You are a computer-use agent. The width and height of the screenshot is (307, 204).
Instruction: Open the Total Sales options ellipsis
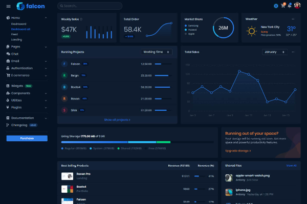coord(293,52)
